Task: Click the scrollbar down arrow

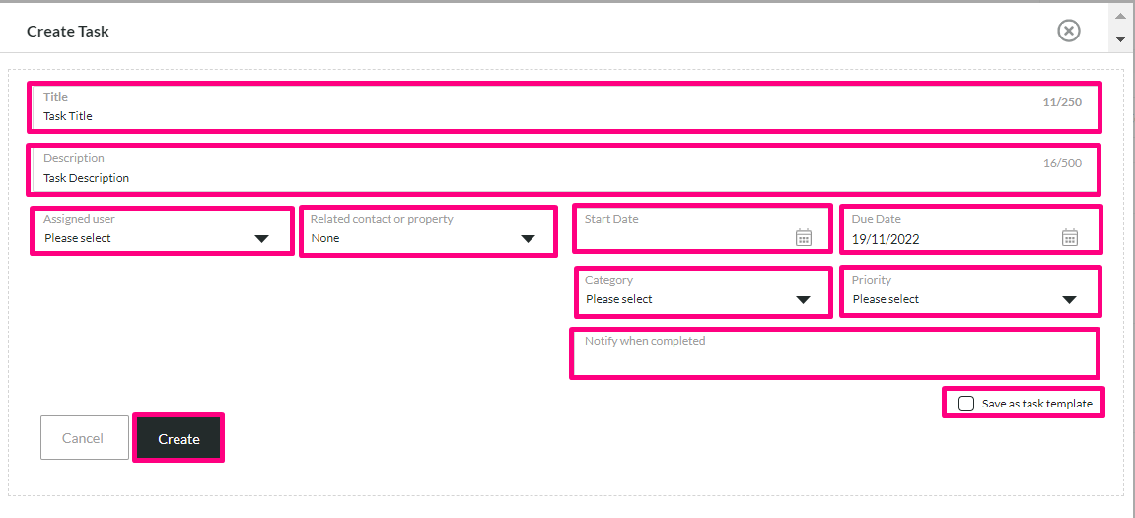Action: 1121,39
